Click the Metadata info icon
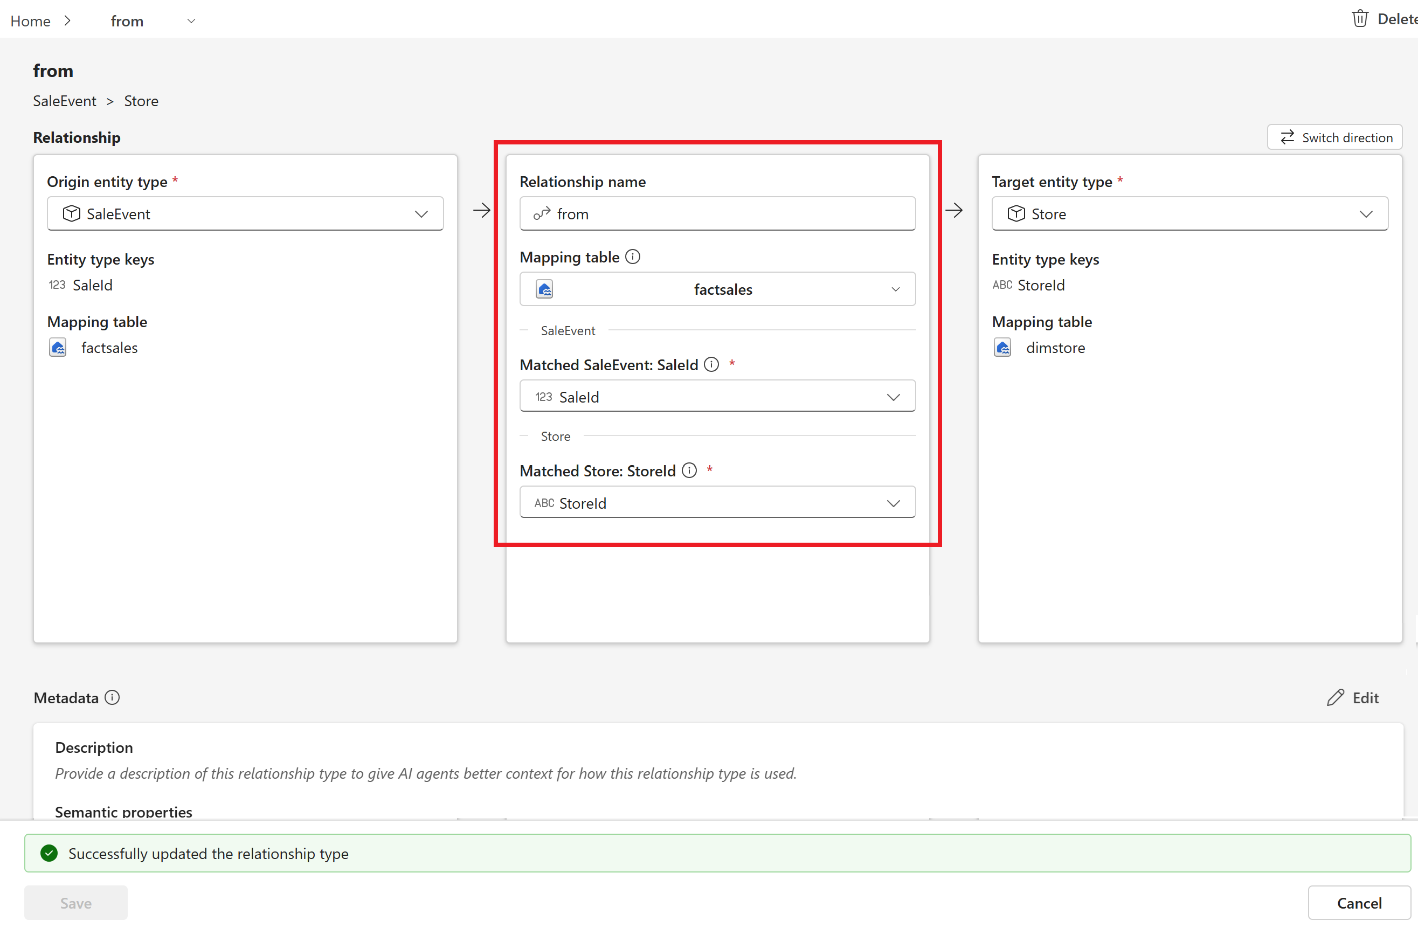 [x=112, y=697]
